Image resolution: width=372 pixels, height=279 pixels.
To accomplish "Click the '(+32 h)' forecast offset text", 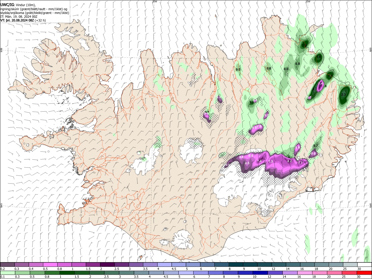I will (x=40, y=21).
